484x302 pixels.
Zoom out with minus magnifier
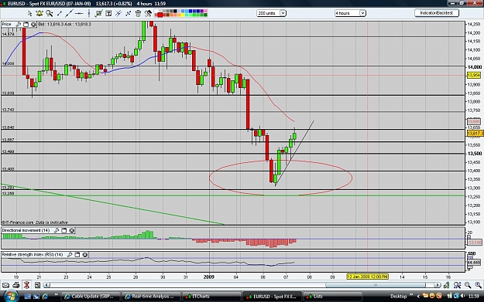[468, 285]
